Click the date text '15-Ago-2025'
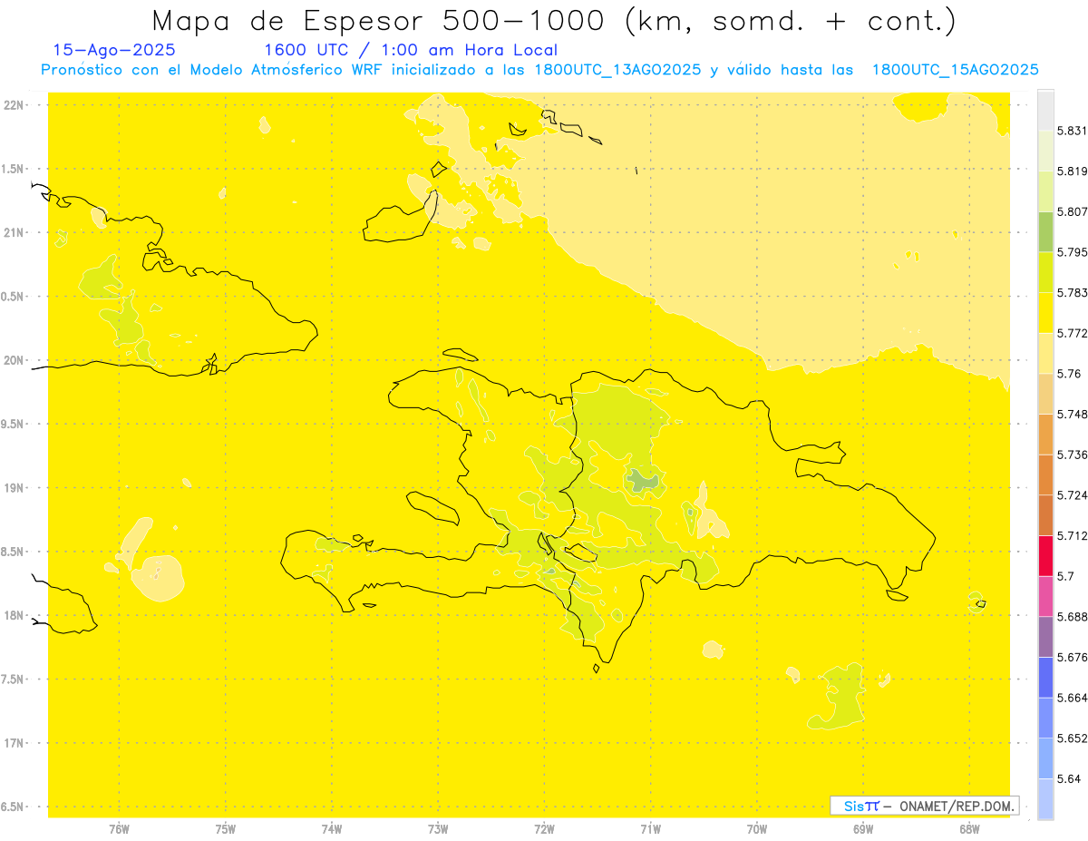The image size is (1088, 841). [114, 50]
